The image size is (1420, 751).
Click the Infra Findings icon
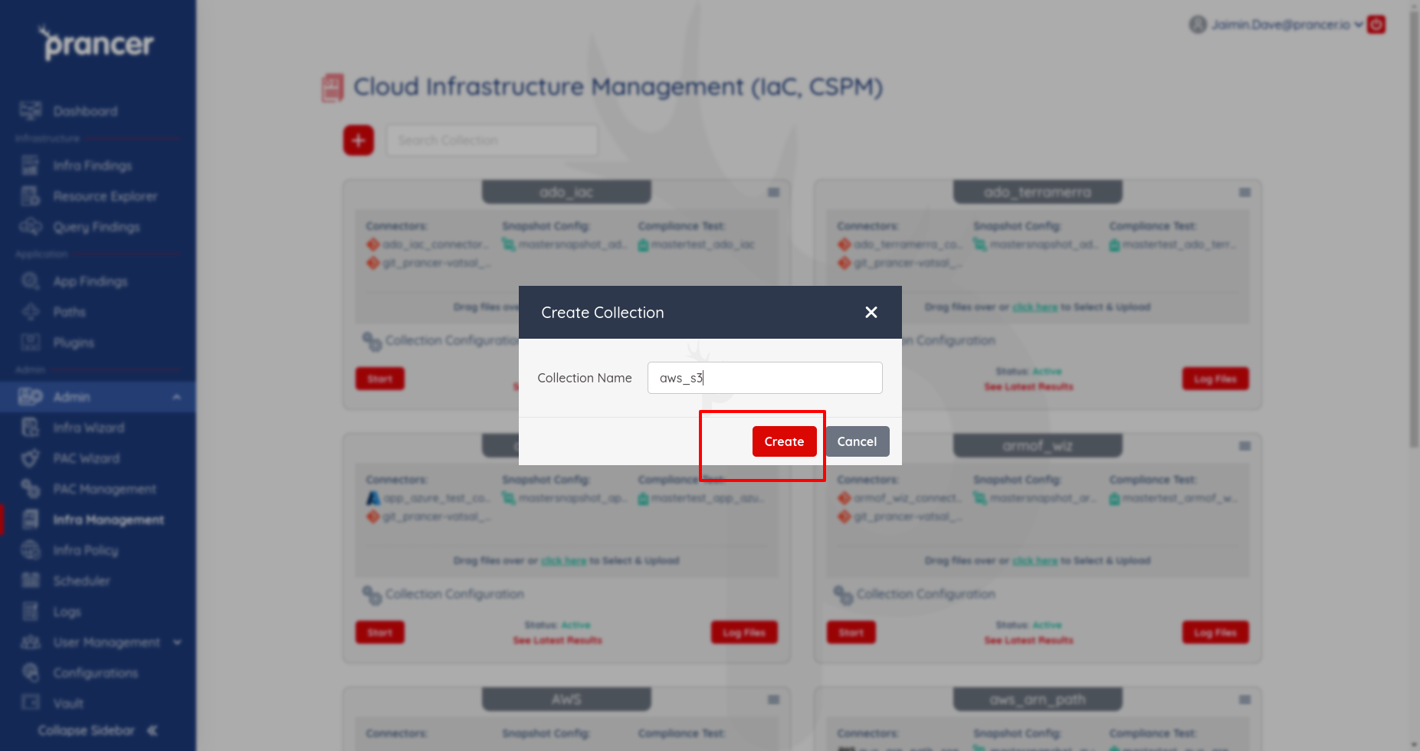tap(31, 165)
